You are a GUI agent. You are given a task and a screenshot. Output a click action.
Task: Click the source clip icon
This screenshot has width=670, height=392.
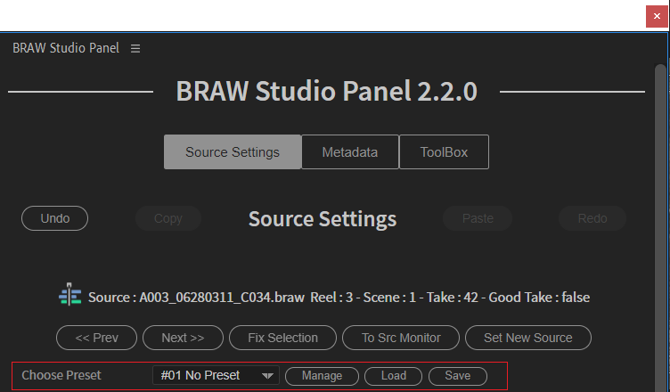tap(70, 296)
